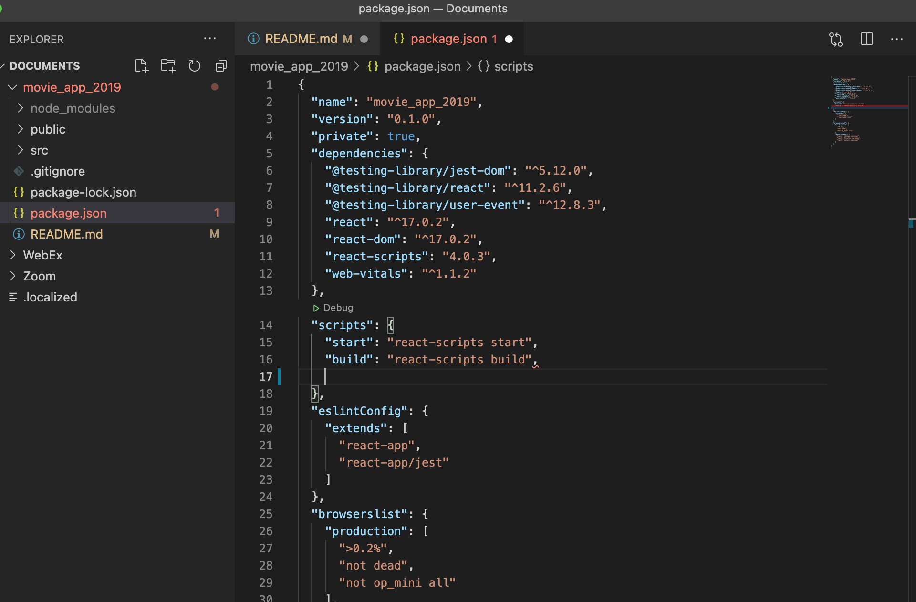Open the .localized file
Viewport: 916px width, 602px height.
tap(50, 297)
